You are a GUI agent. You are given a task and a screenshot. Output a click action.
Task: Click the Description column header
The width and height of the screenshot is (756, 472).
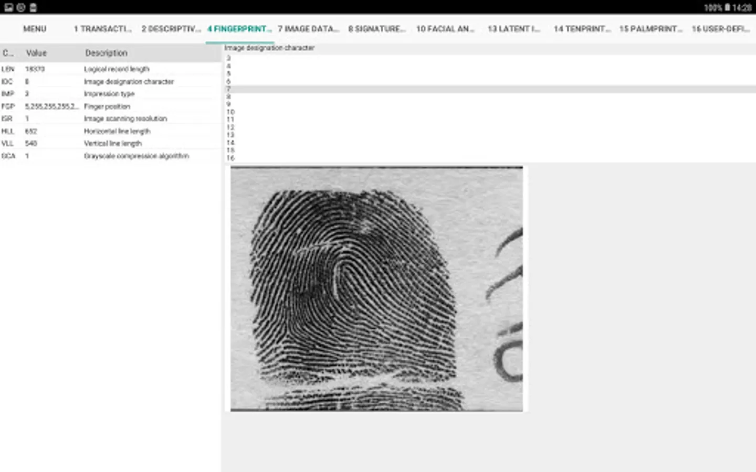point(106,53)
